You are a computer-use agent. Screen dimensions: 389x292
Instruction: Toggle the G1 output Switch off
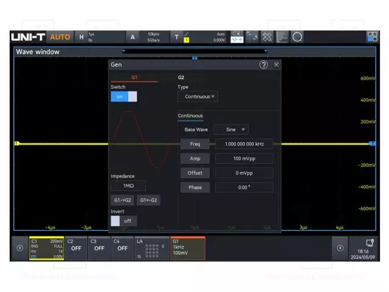click(124, 97)
